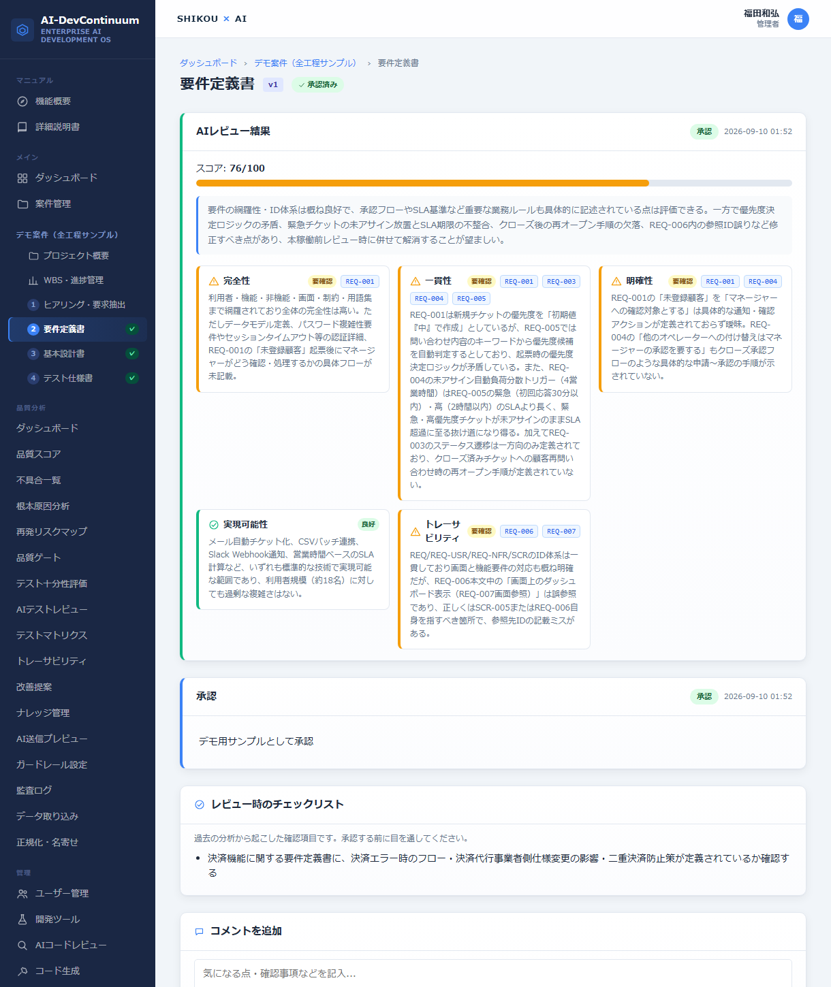Click スコア: 76/100 text
The height and width of the screenshot is (987, 831).
[230, 168]
